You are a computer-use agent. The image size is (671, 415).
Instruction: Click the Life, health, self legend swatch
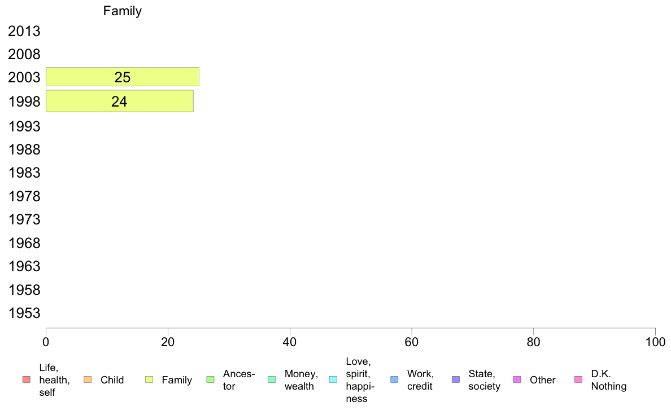[27, 379]
